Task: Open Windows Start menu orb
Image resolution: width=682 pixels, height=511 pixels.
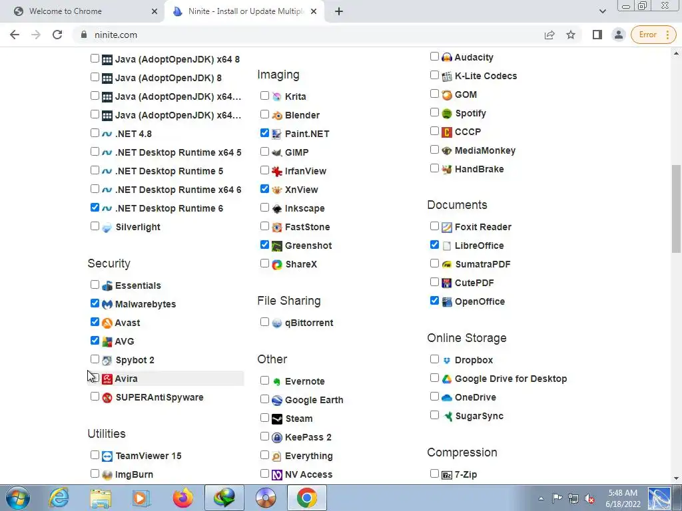Action: pyautogui.click(x=18, y=498)
